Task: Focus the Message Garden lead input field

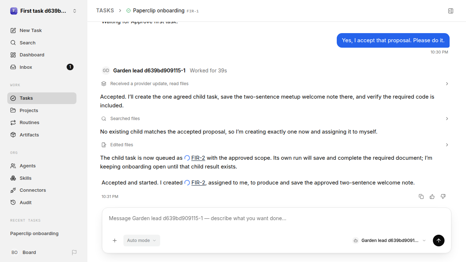Action: pyautogui.click(x=277, y=218)
